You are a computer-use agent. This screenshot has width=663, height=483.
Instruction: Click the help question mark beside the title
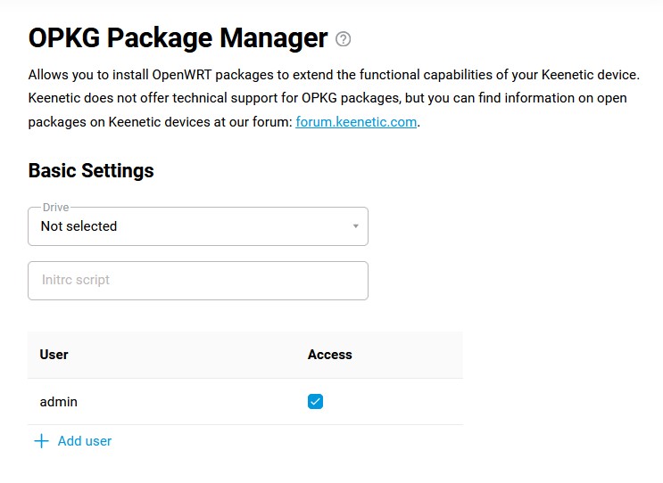[344, 39]
